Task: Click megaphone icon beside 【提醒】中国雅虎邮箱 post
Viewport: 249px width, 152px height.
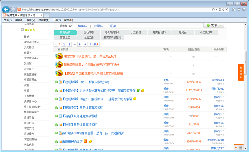Action: (59, 73)
